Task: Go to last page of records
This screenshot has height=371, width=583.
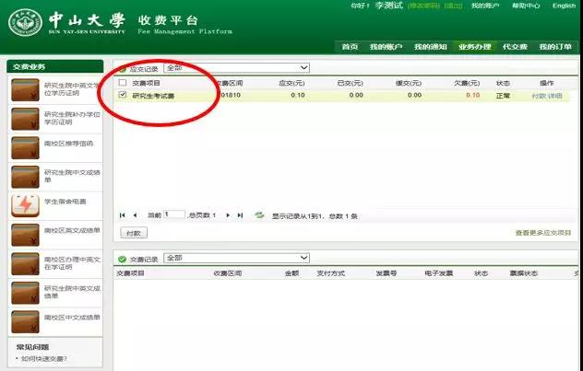Action: 241,214
